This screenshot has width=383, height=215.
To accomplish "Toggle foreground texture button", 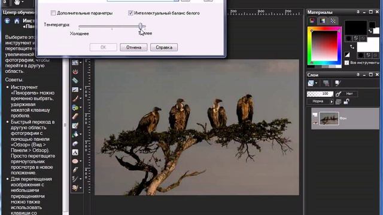I will pyautogui.click(x=356, y=38).
